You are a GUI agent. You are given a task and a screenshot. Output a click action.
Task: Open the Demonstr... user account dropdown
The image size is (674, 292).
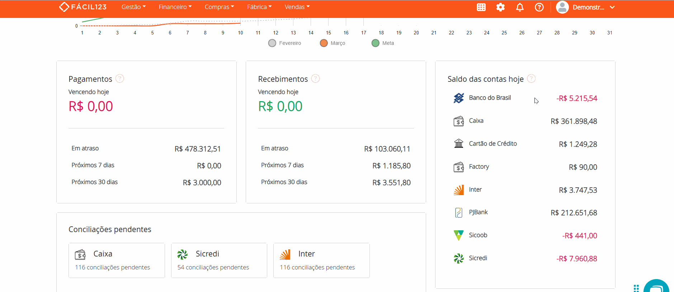(x=585, y=7)
